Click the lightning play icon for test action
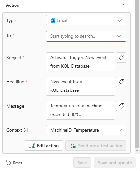The width and height of the screenshot is (140, 171). 73,146
